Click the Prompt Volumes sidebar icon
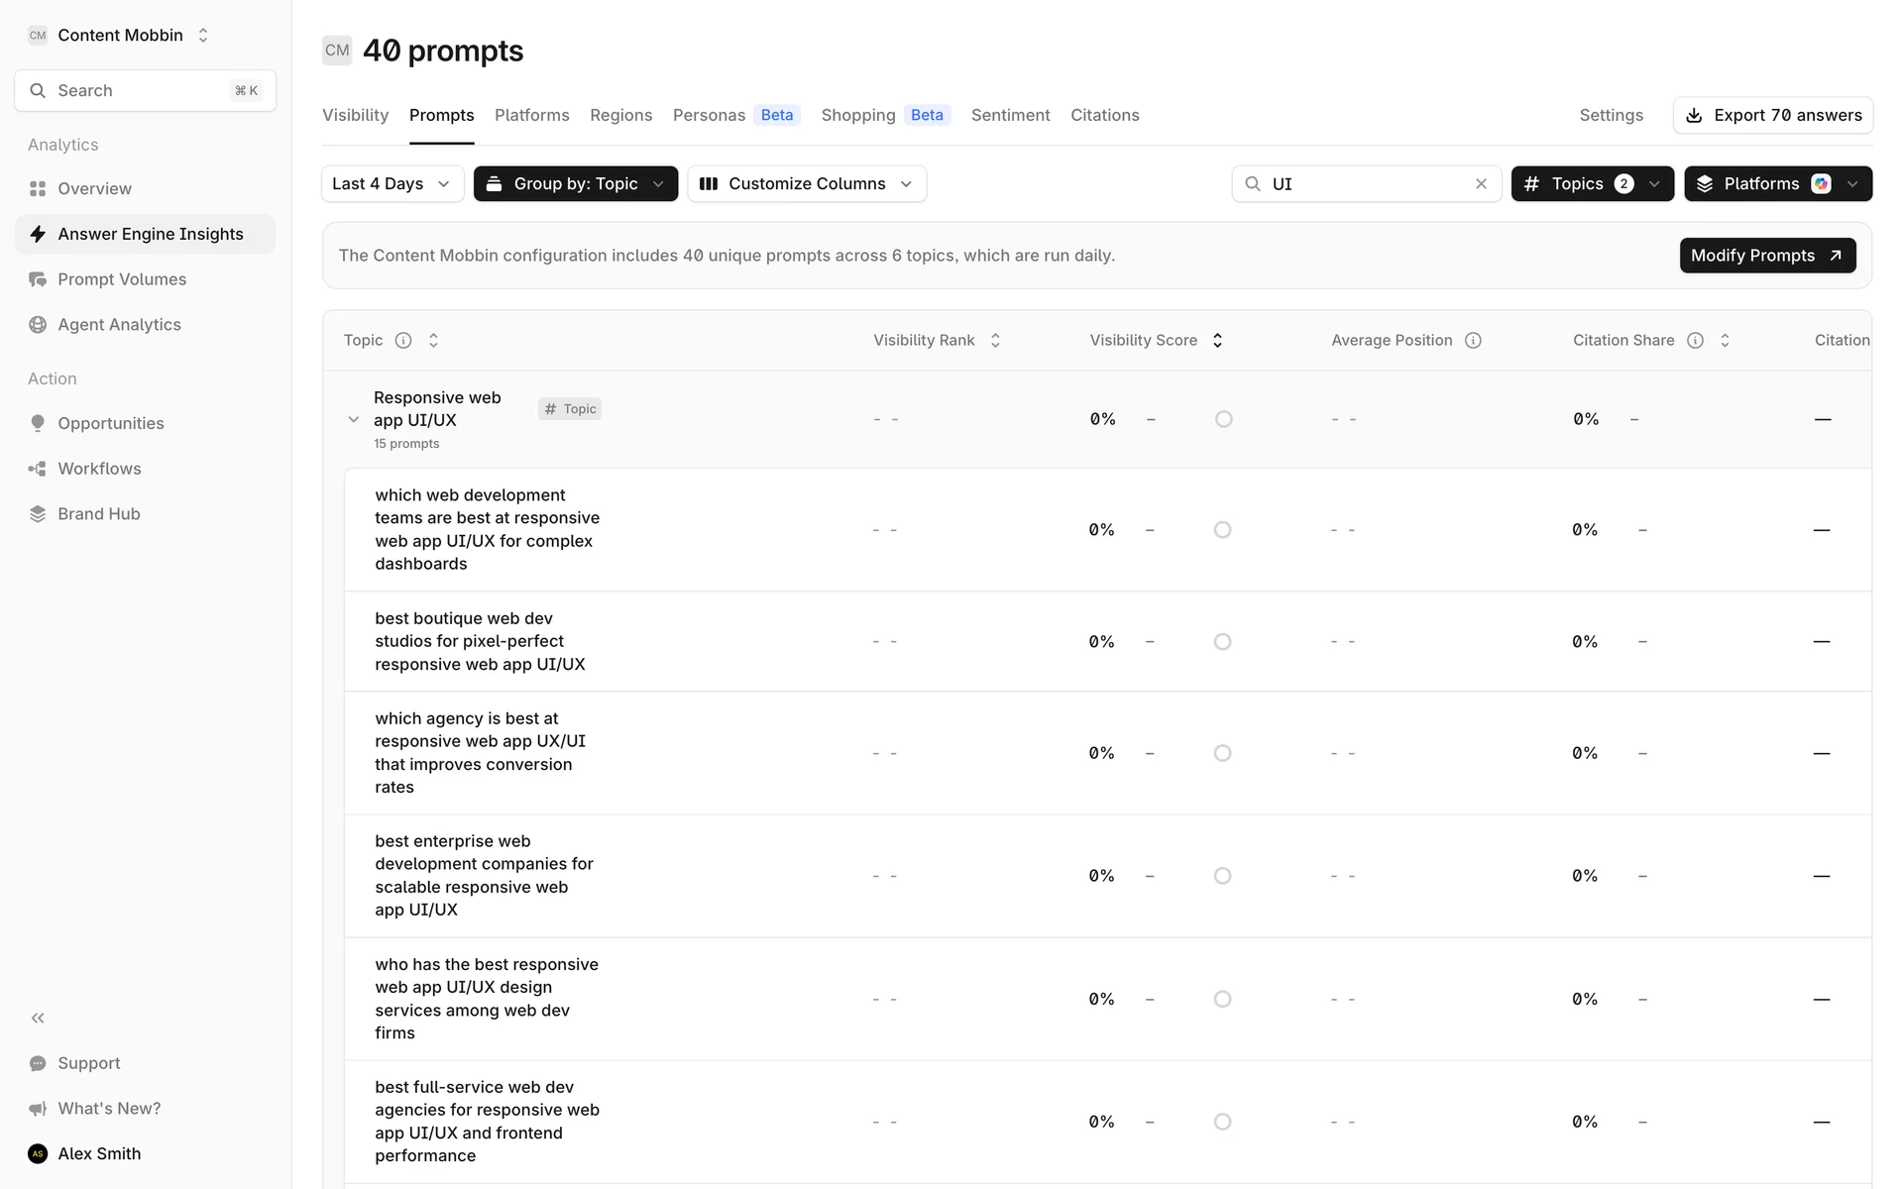The width and height of the screenshot is (1903, 1189). click(38, 279)
